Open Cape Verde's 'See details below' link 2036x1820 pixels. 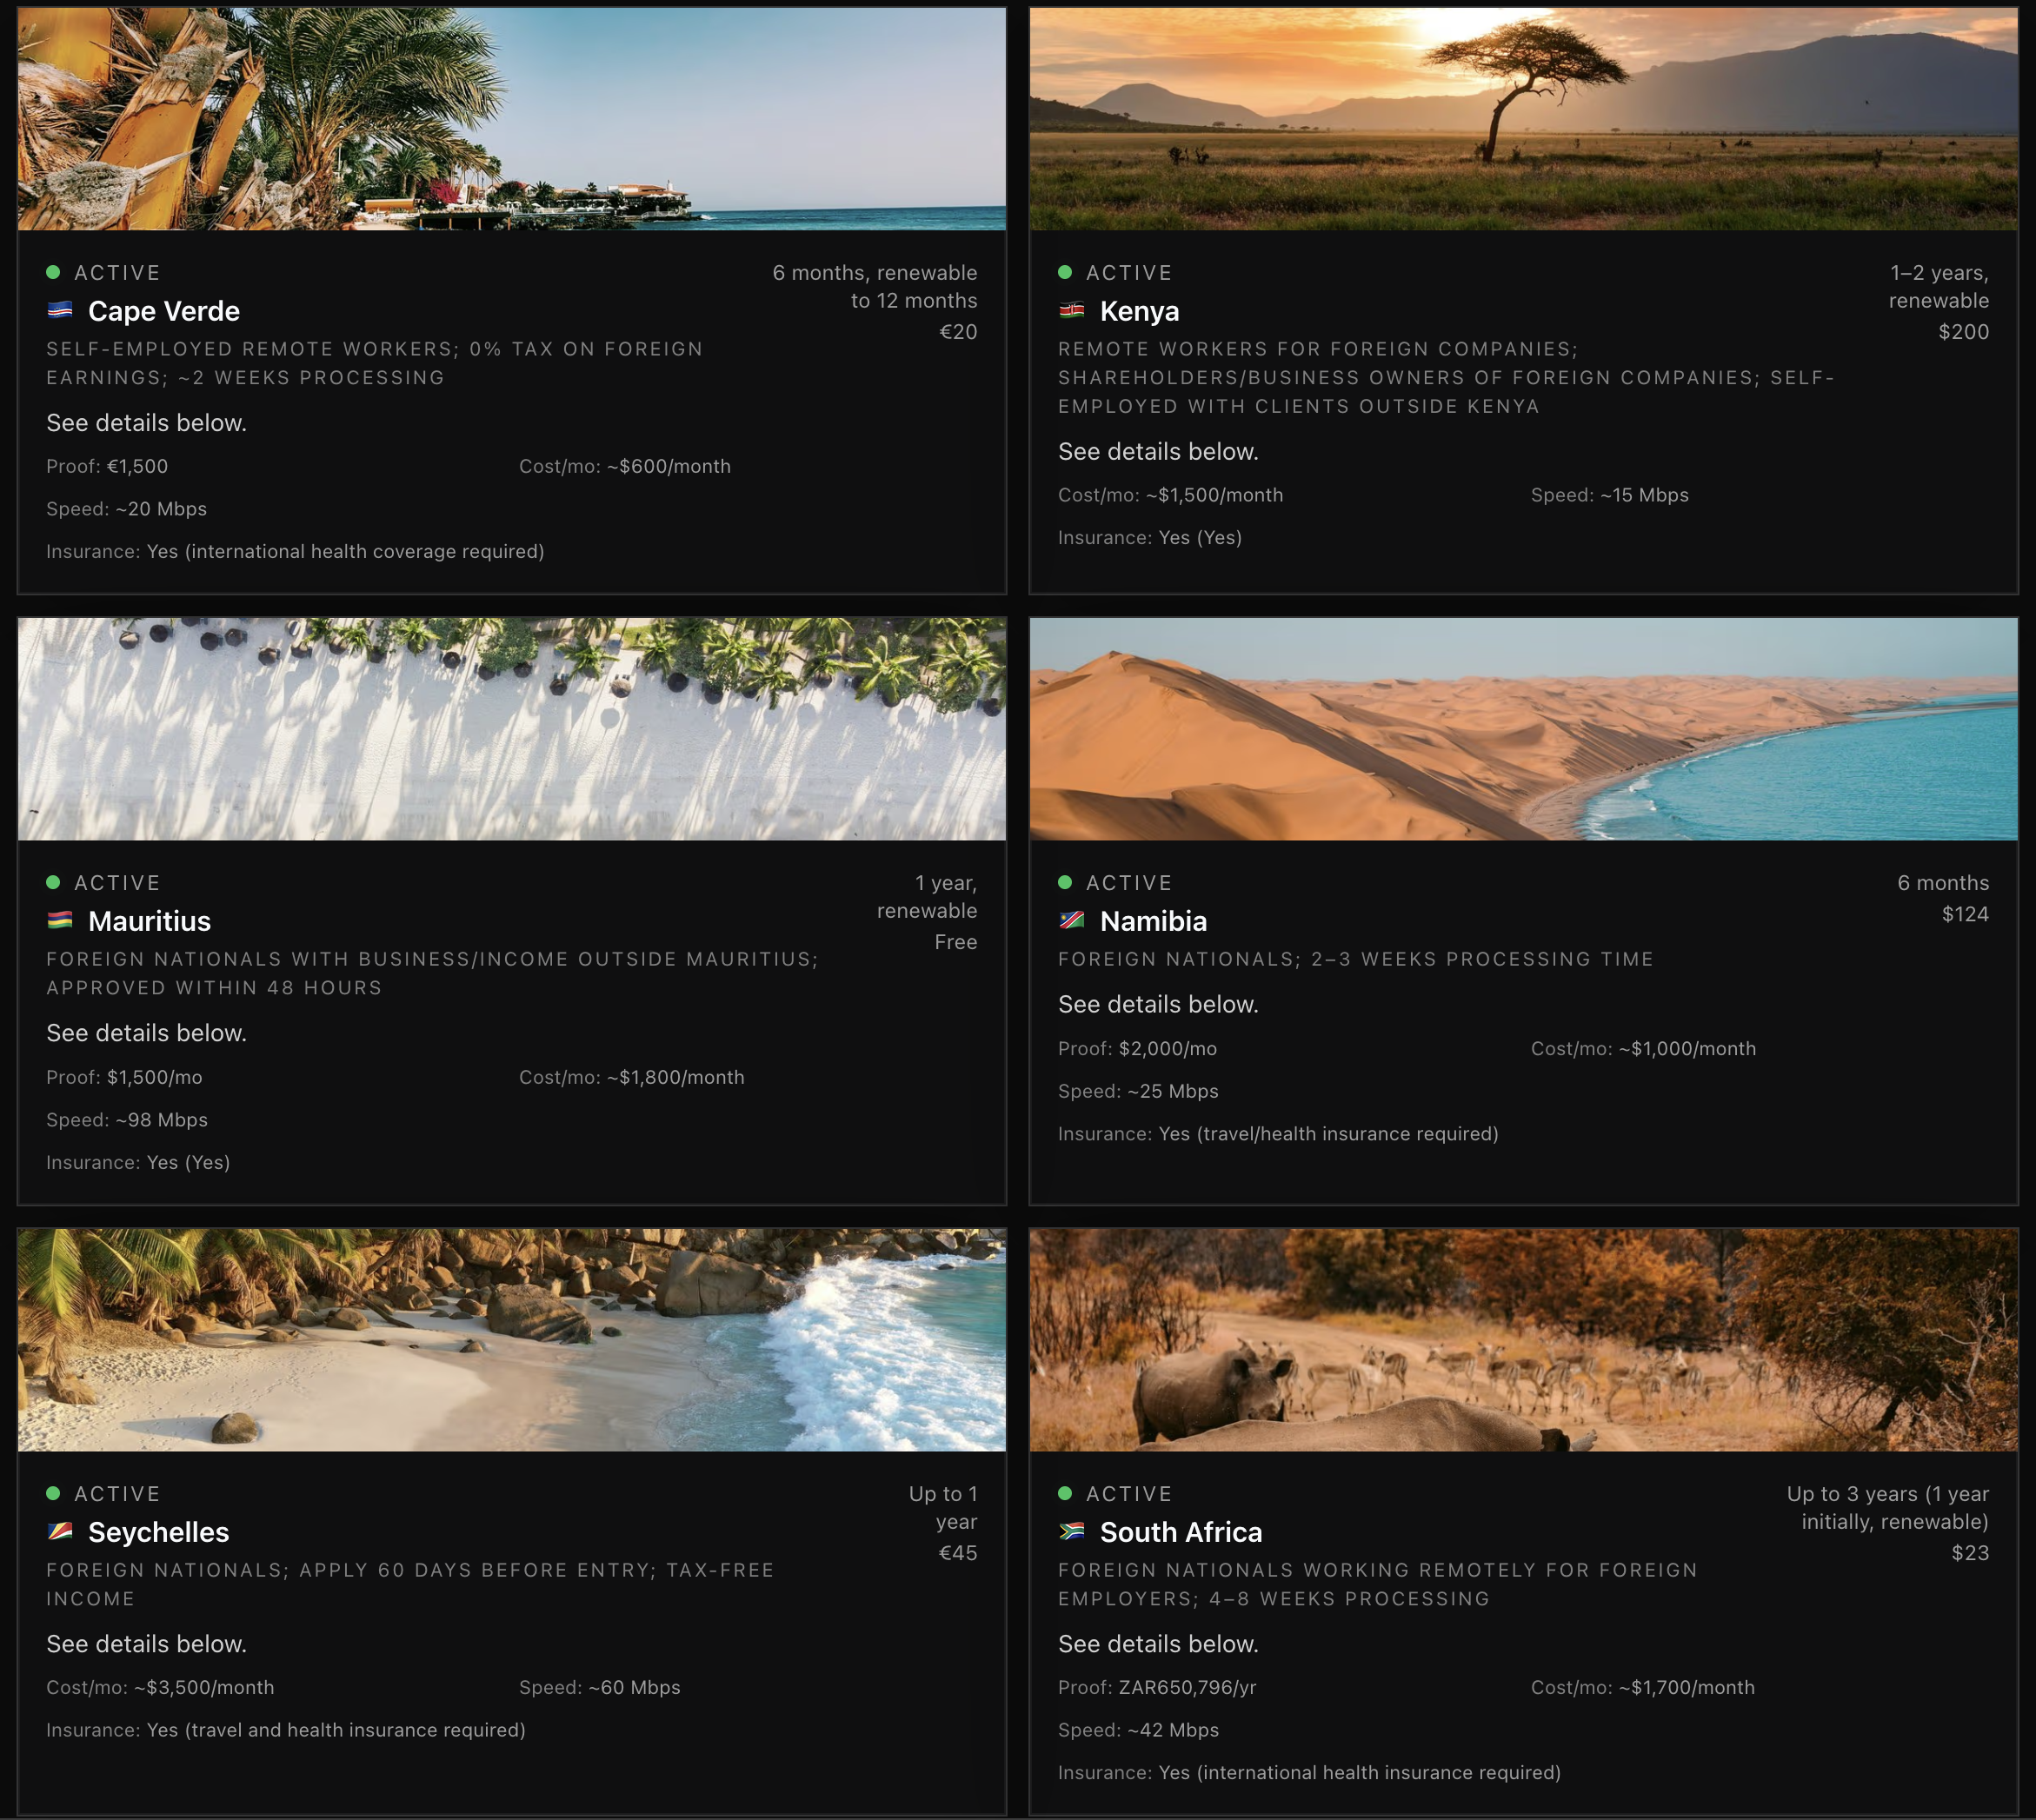pyautogui.click(x=146, y=422)
